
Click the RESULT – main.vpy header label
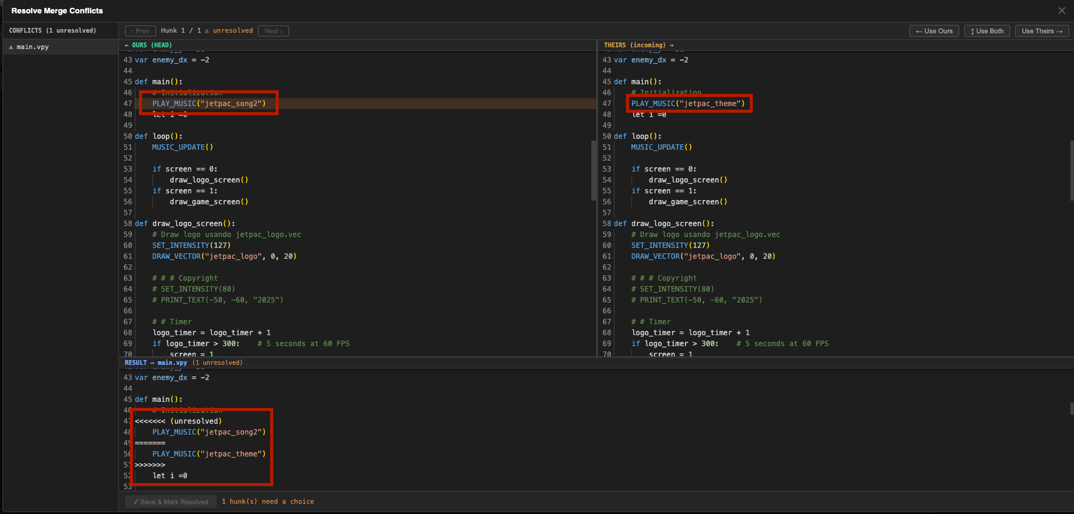(156, 362)
